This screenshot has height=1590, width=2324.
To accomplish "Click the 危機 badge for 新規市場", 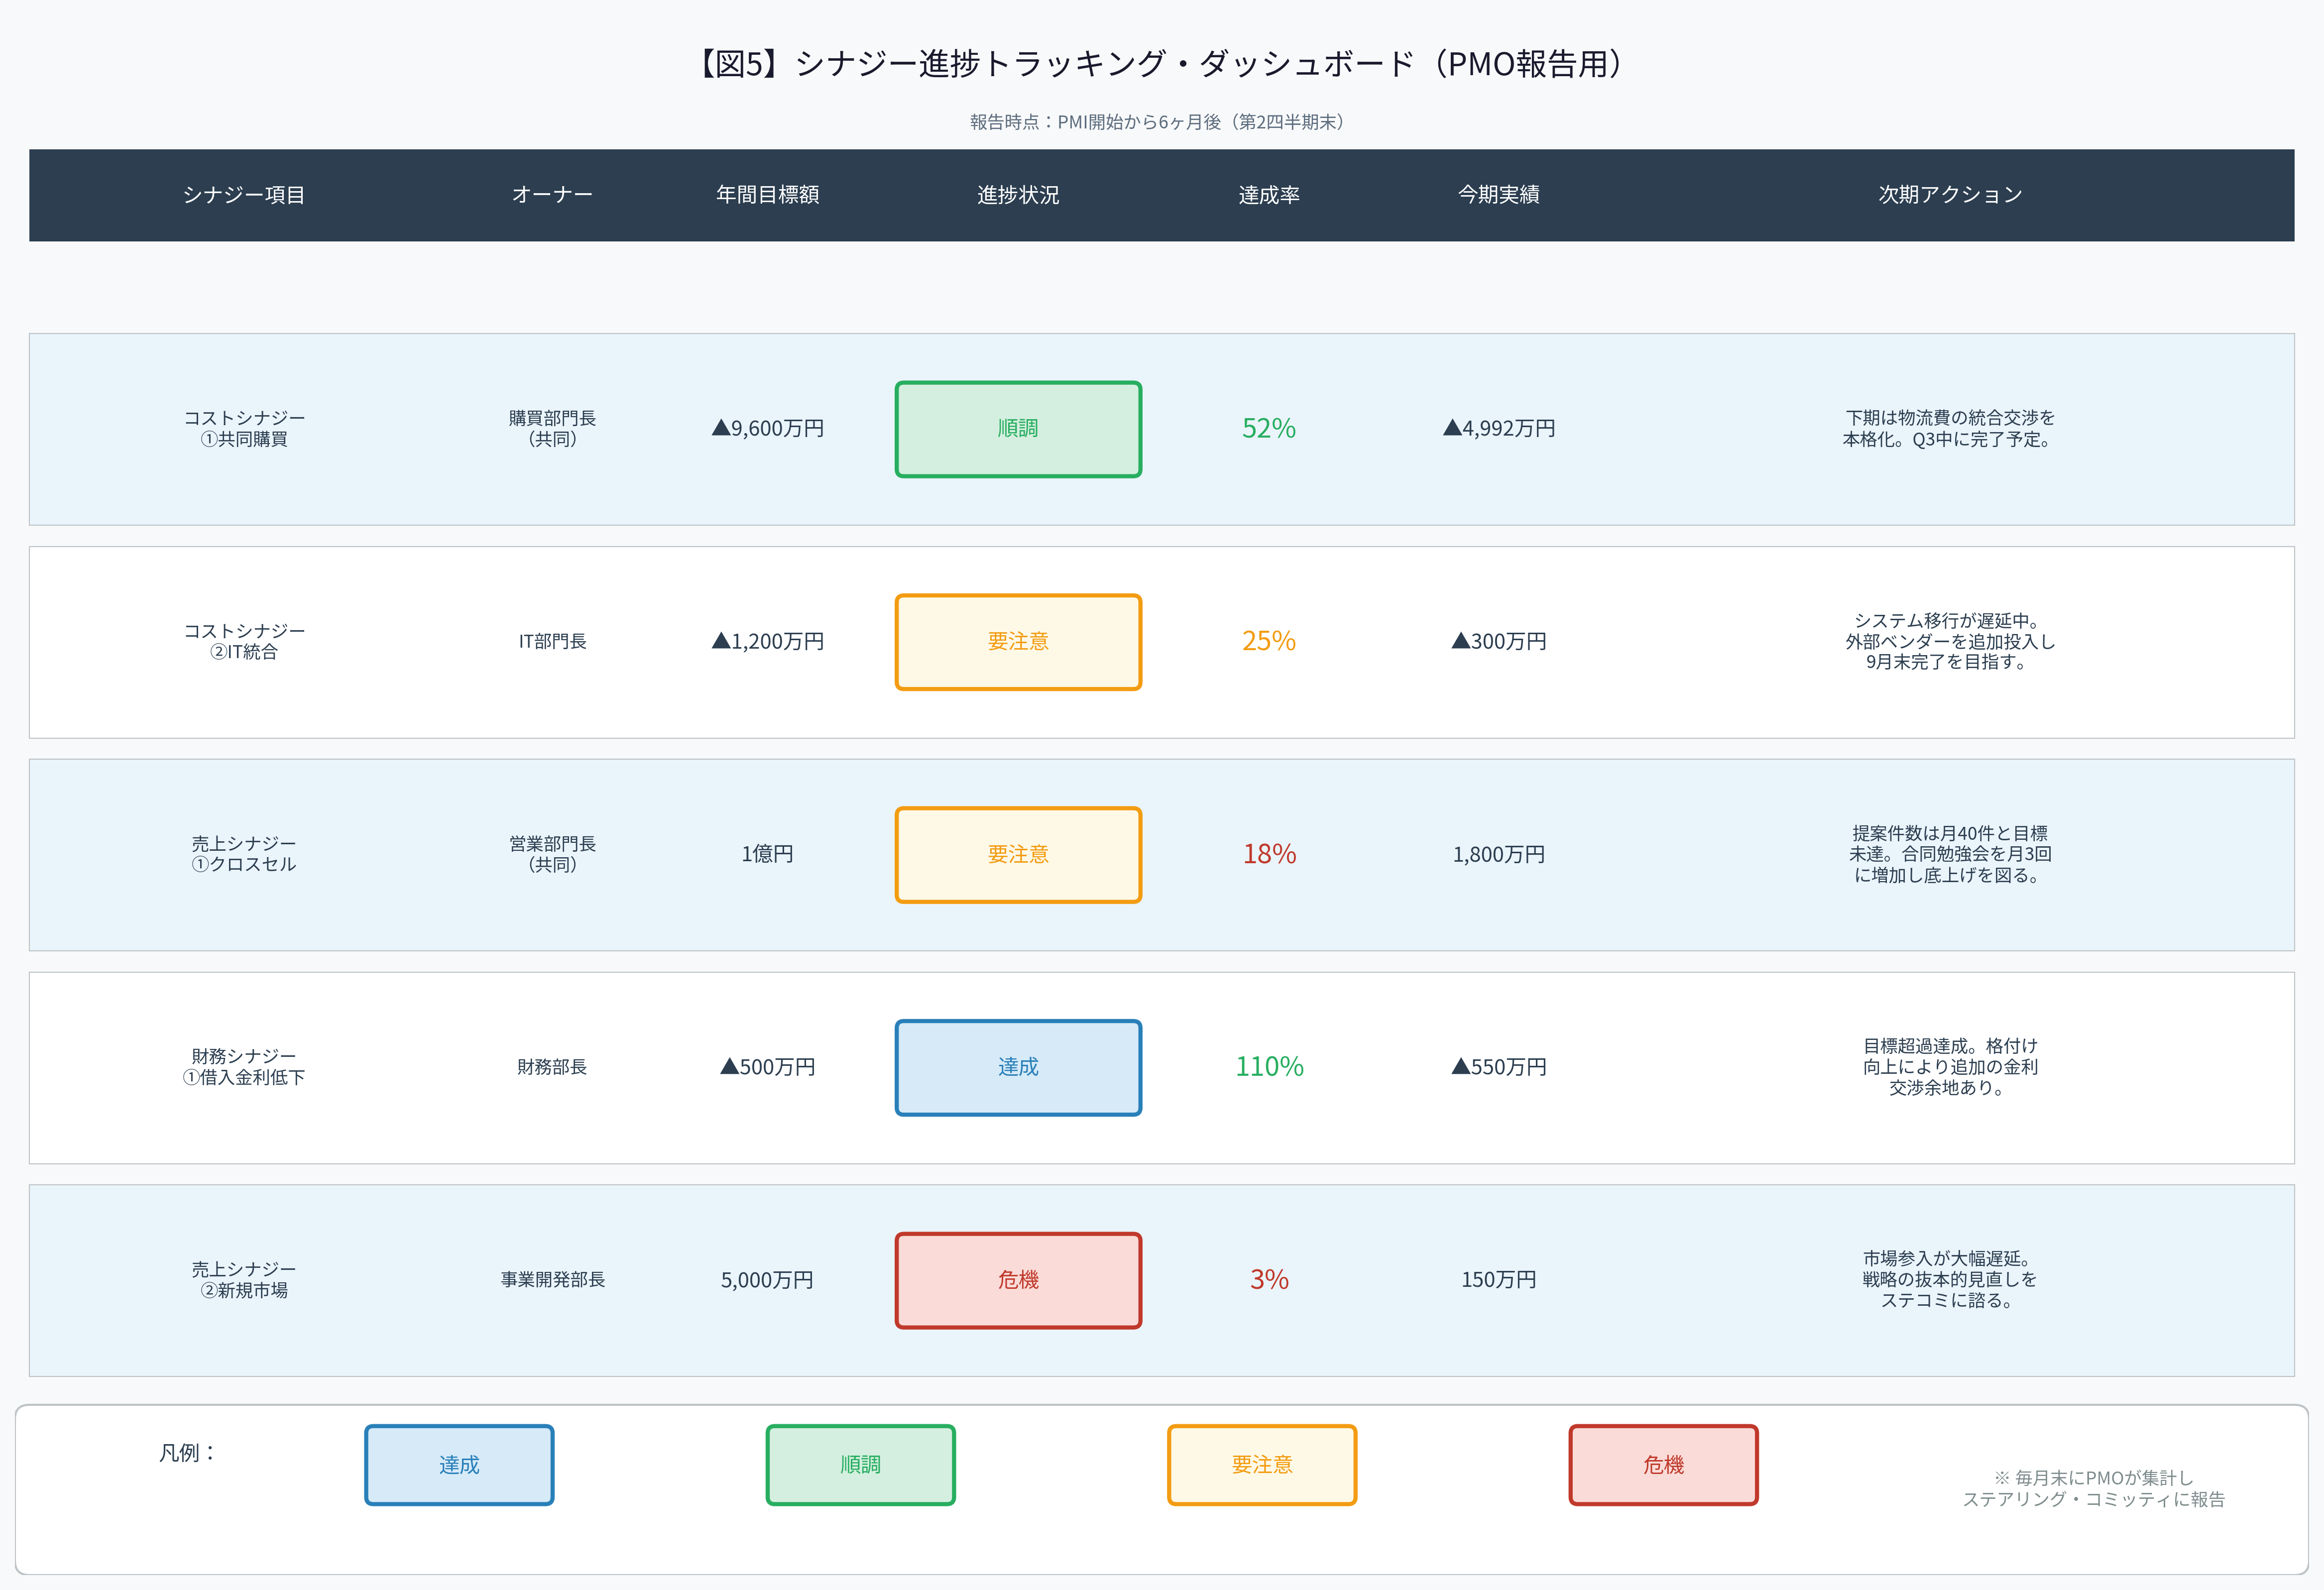I will [1018, 1280].
